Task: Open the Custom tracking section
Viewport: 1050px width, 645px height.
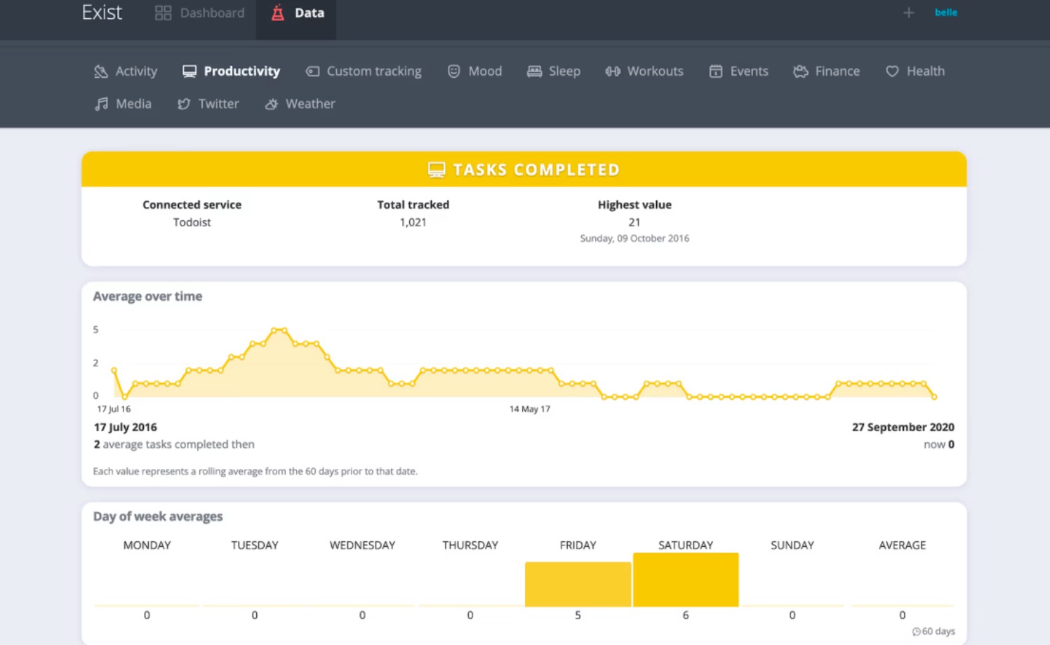Action: click(364, 72)
